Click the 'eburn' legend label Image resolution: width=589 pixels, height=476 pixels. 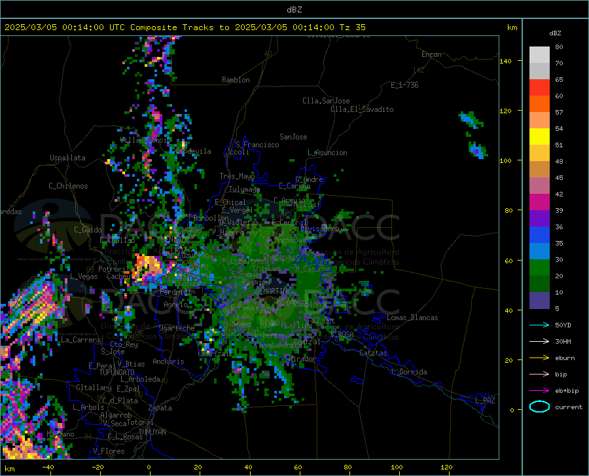click(565, 358)
